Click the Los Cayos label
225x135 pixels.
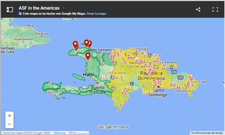[60, 91]
